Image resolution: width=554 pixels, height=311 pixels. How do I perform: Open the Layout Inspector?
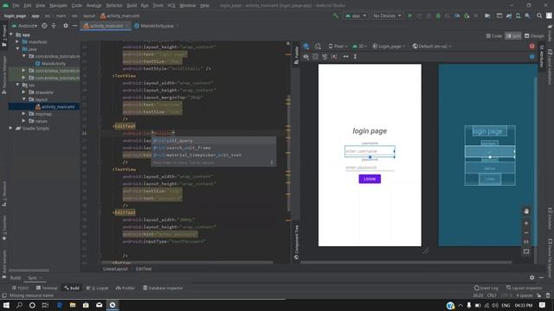coord(524,288)
